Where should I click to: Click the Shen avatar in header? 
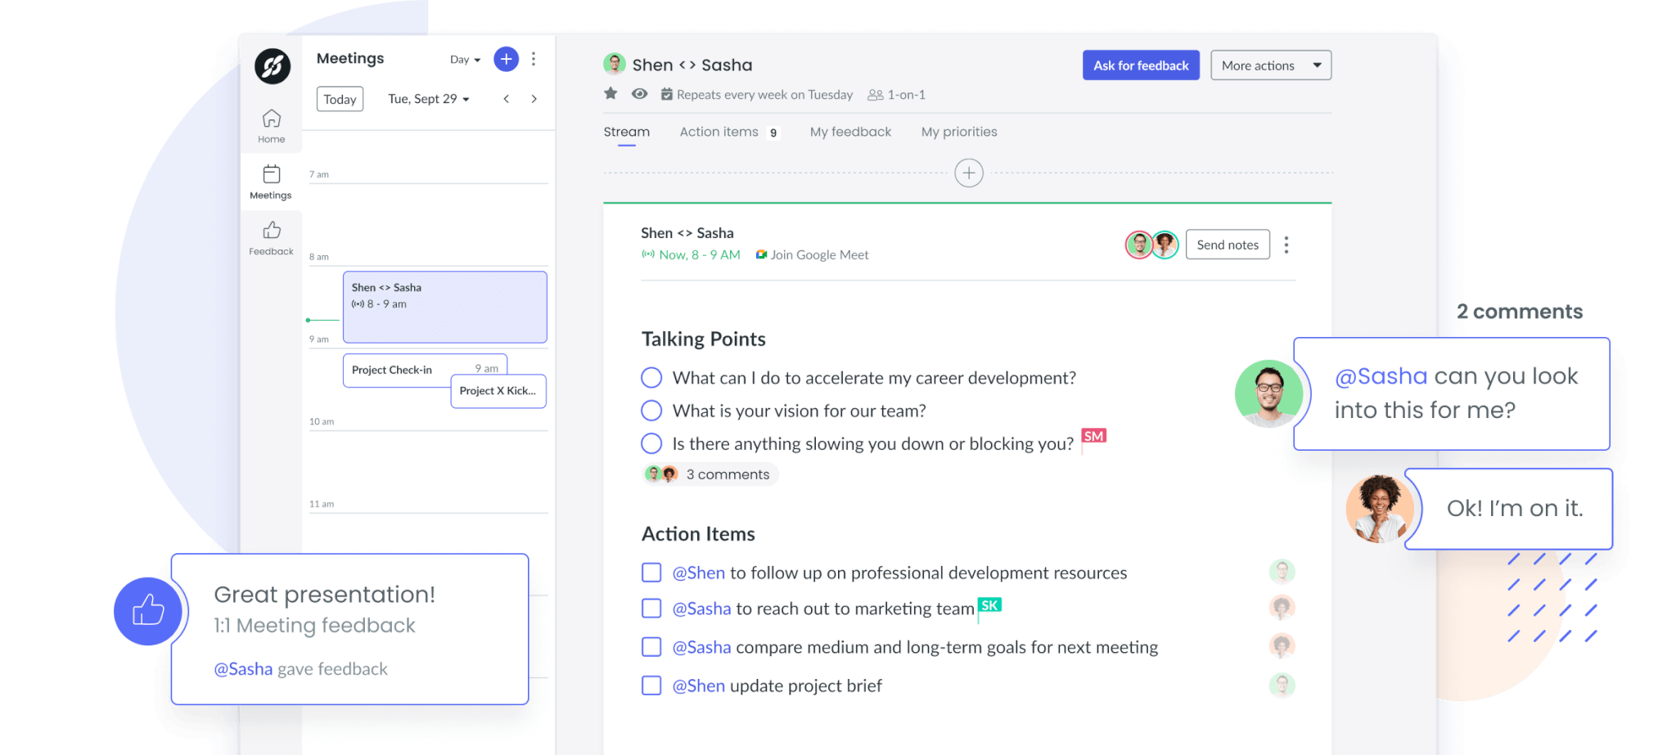615,64
